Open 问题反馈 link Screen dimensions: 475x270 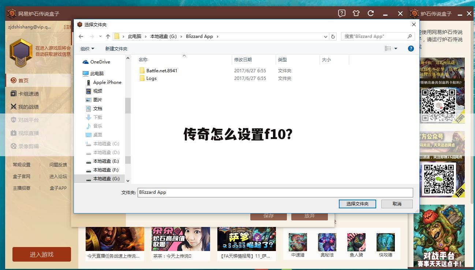58,165
